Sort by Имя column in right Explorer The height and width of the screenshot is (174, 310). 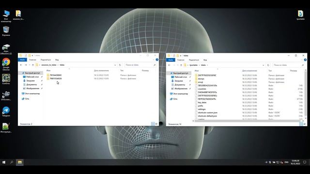197,71
